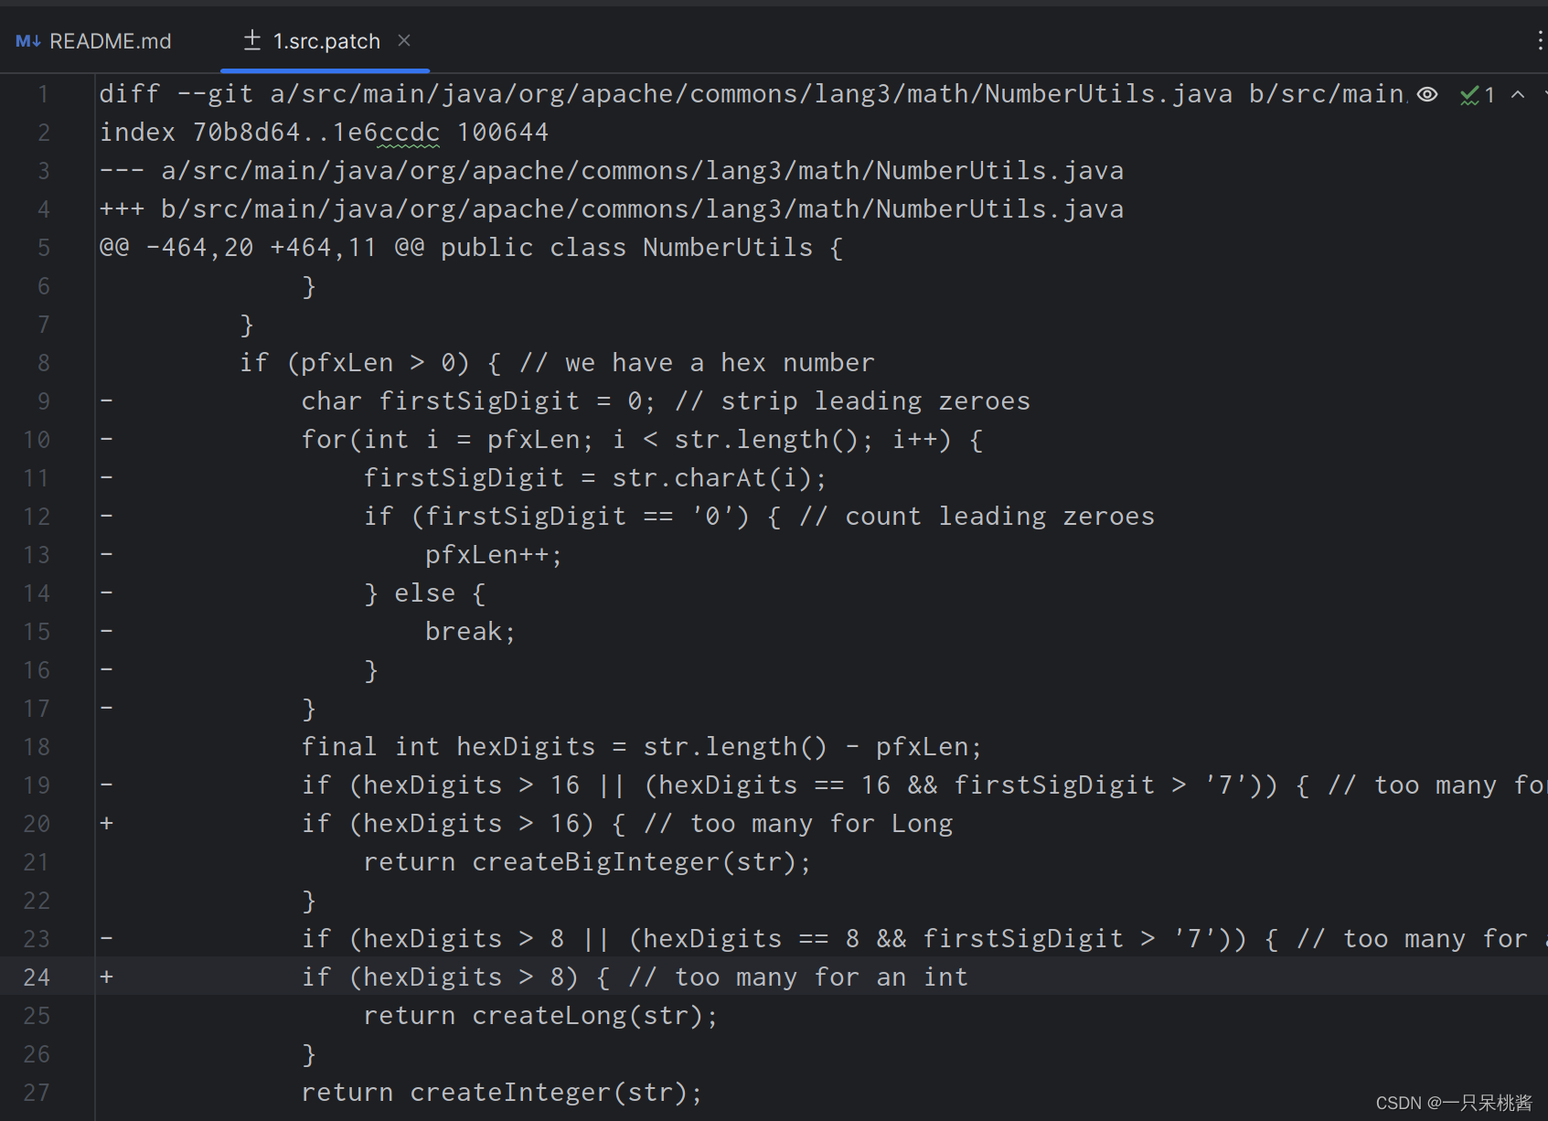1548x1121 pixels.
Task: Click the comment 'too many for an int'
Action: tap(821, 977)
